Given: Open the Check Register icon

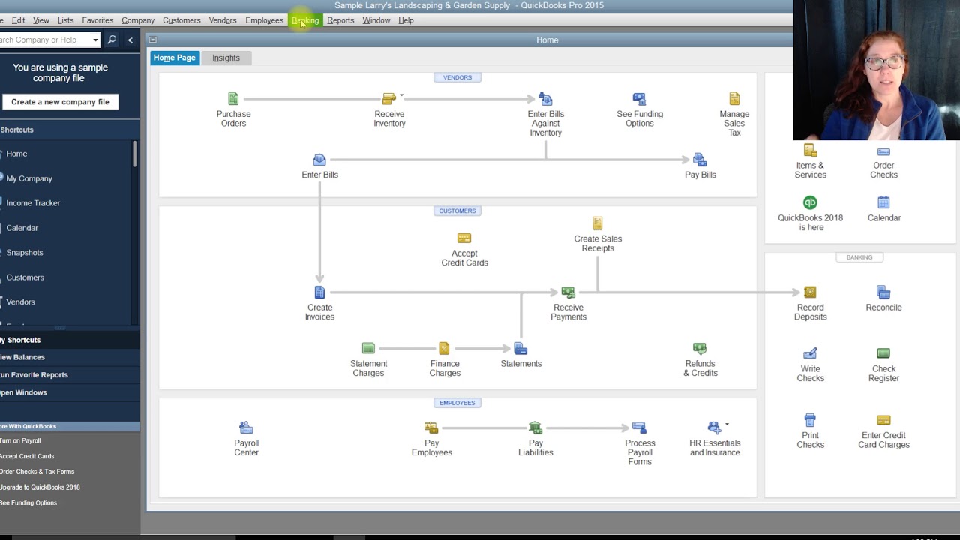Looking at the screenshot, I should coord(883,353).
